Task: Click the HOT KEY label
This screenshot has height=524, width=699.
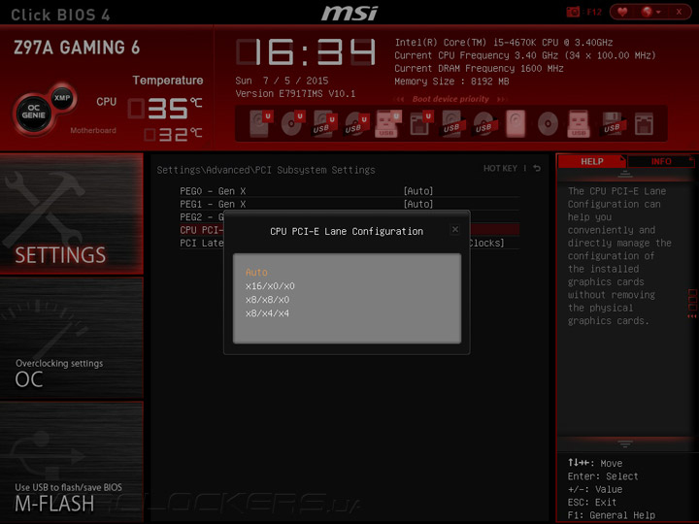Action: tap(500, 169)
